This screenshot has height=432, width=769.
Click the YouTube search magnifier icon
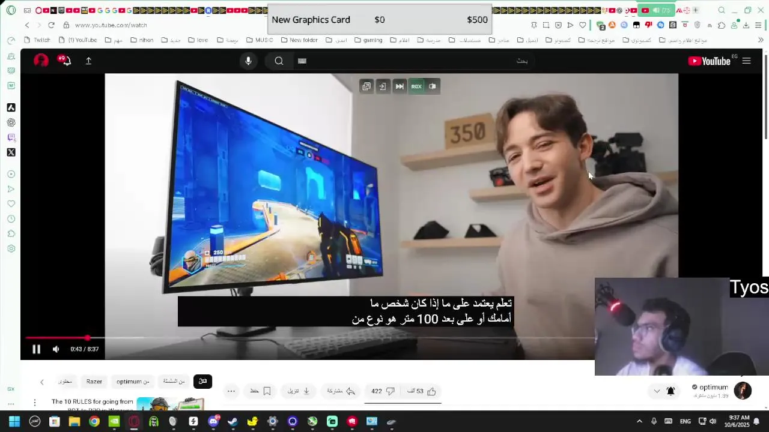coord(279,61)
